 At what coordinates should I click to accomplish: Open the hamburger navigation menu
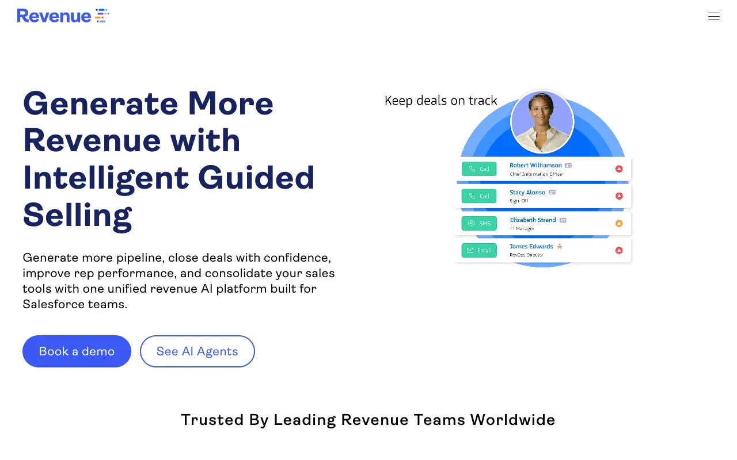[x=714, y=16]
